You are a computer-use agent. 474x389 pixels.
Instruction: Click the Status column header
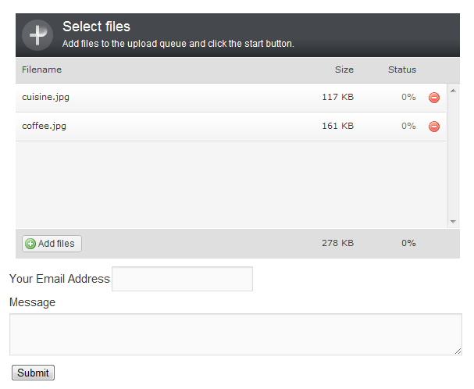402,70
